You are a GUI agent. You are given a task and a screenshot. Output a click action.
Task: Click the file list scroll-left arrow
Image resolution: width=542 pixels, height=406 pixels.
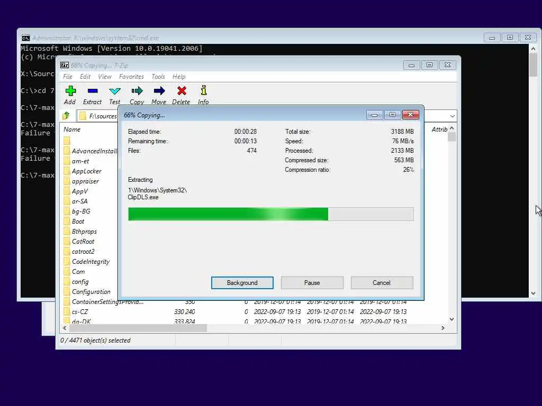pyautogui.click(x=65, y=328)
